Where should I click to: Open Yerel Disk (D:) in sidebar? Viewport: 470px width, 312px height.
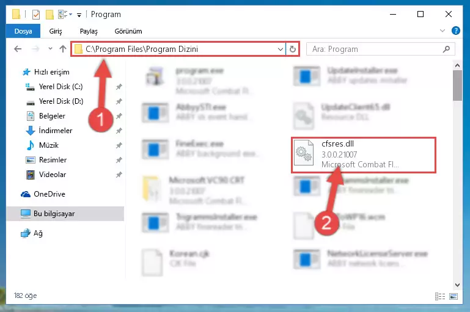coord(54,101)
